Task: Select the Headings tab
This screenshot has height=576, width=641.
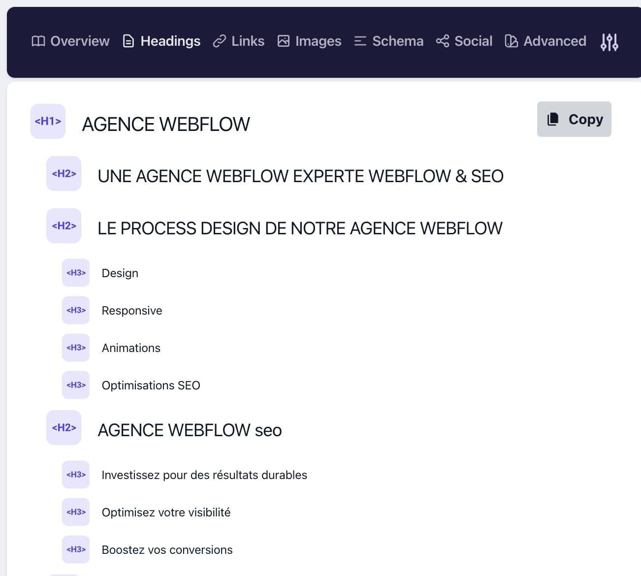Action: pyautogui.click(x=161, y=41)
